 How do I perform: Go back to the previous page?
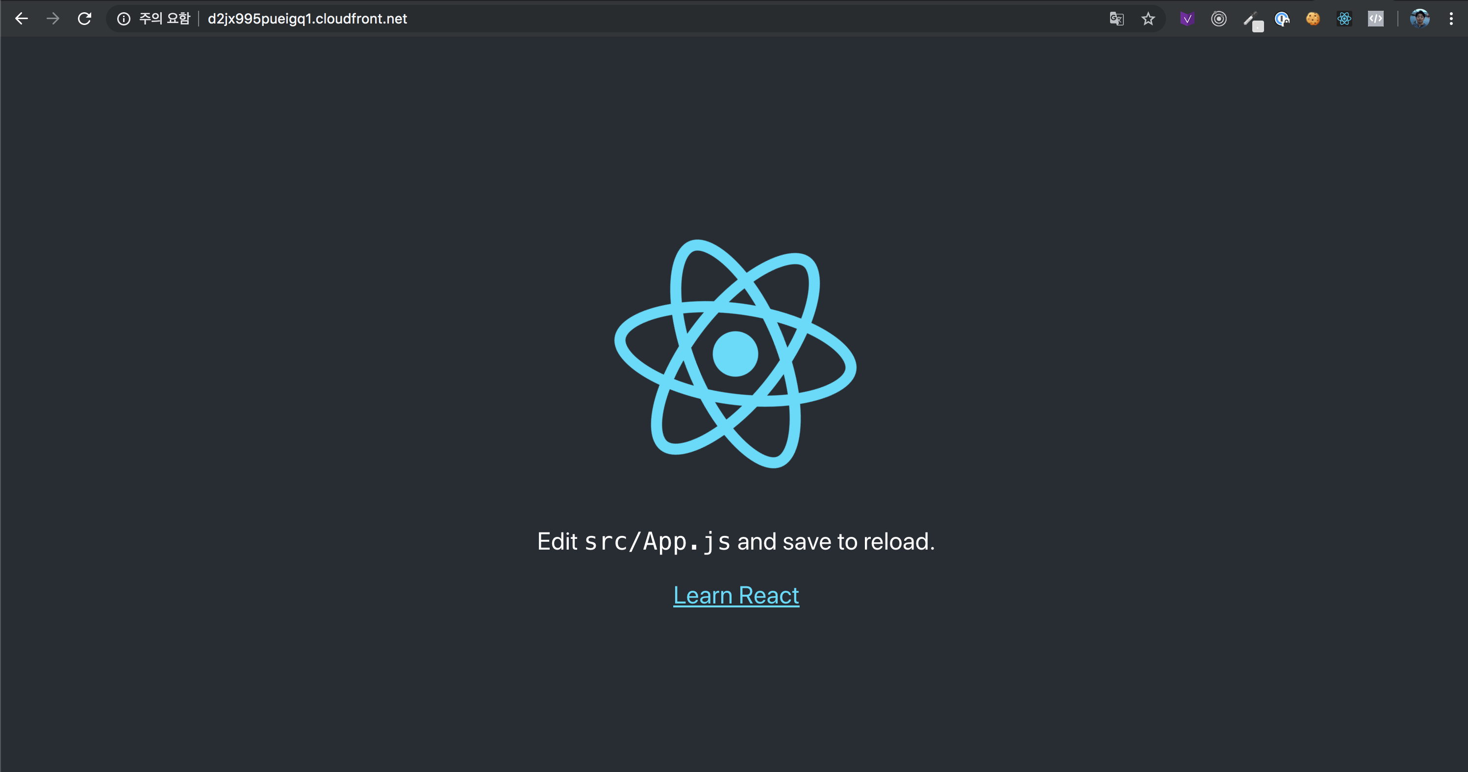(x=21, y=19)
